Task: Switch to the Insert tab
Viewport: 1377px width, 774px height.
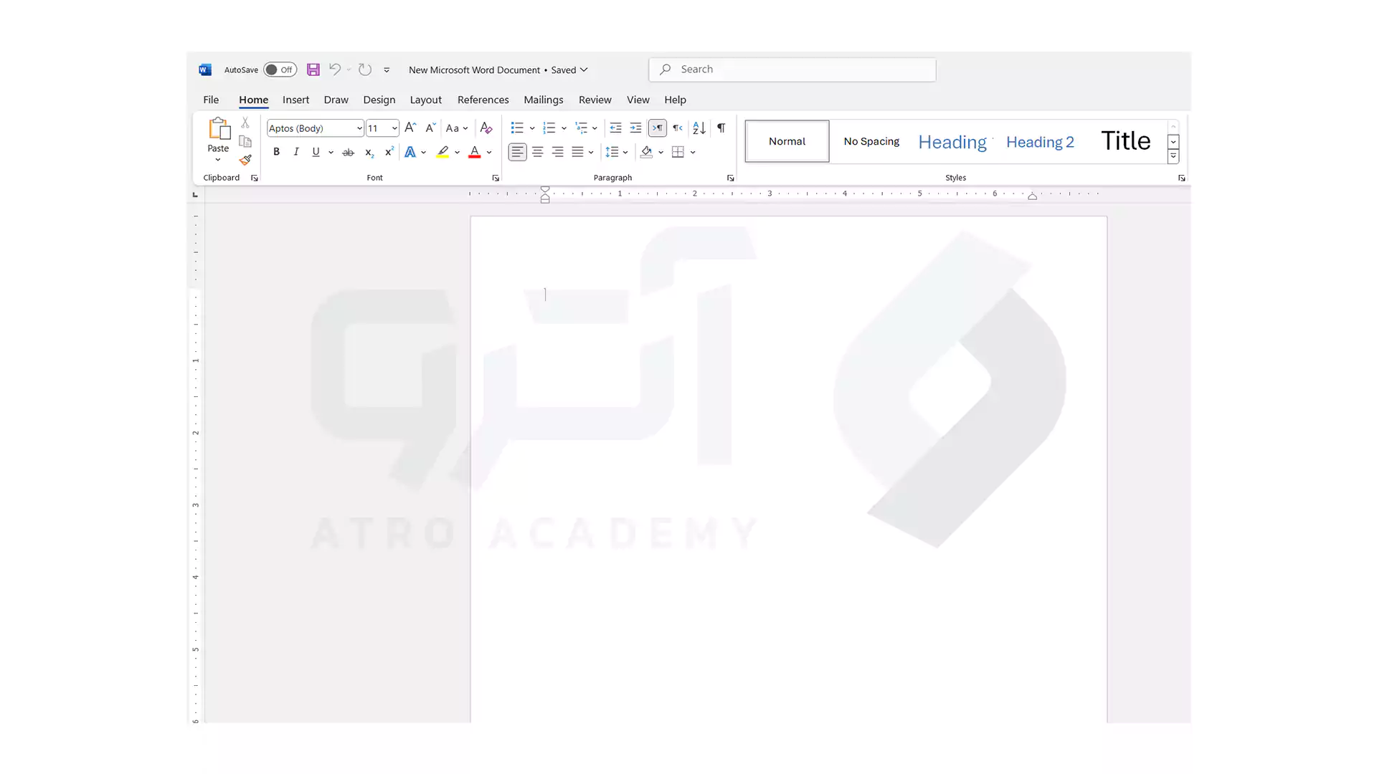Action: (295, 100)
